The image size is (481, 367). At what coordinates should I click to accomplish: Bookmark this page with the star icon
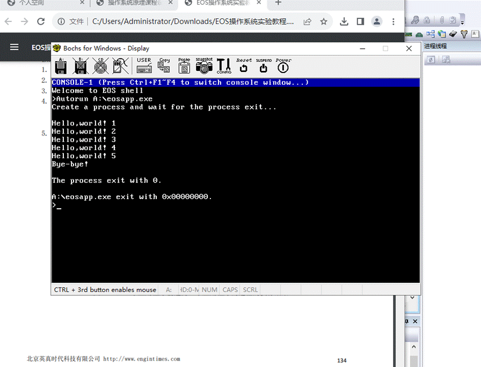[324, 21]
